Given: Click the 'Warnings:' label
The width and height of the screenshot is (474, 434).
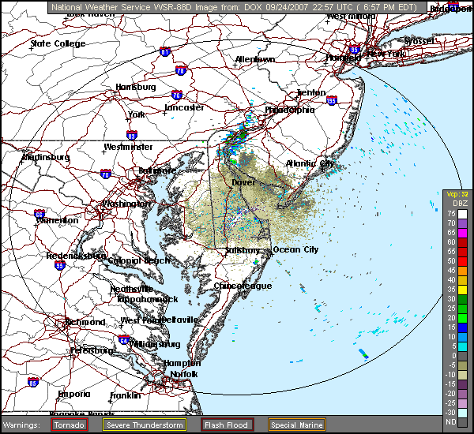Looking at the screenshot, I should [x=21, y=425].
